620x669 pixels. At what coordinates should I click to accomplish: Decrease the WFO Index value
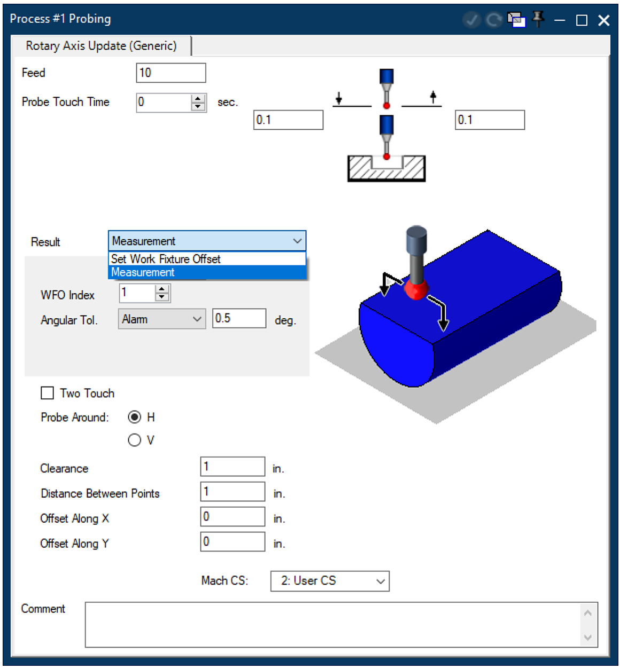pos(162,297)
